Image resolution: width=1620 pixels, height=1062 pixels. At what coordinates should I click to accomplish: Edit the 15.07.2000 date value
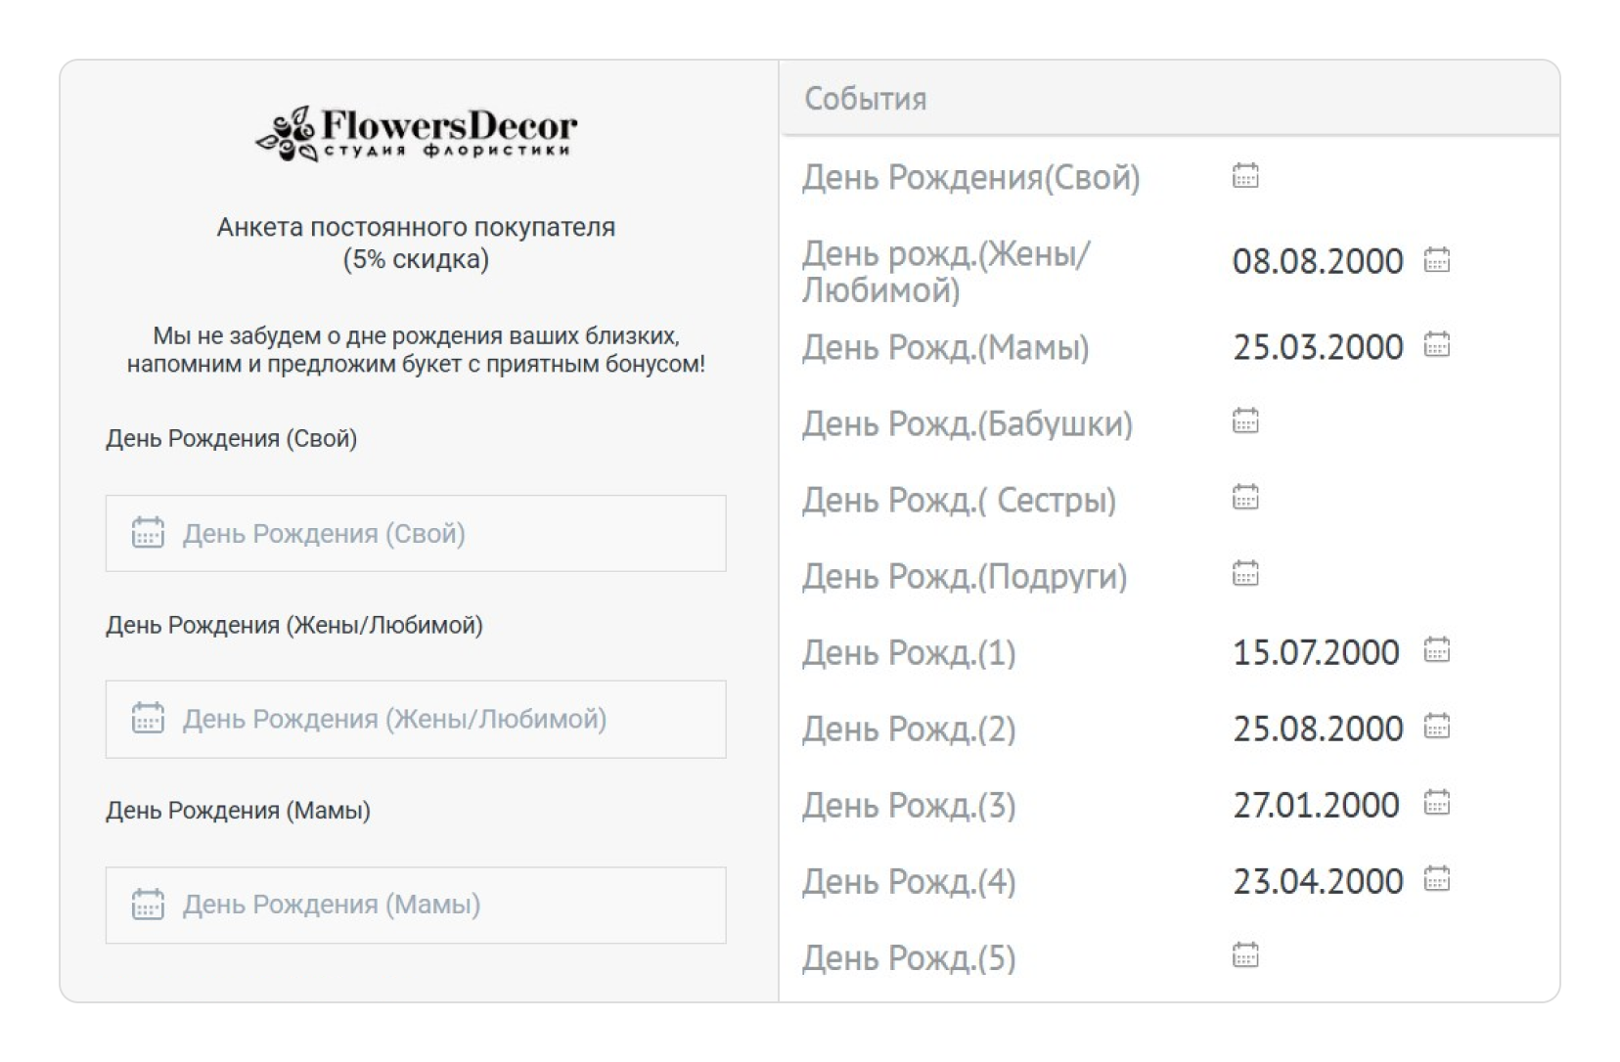click(x=1315, y=652)
